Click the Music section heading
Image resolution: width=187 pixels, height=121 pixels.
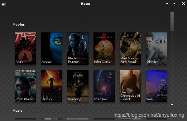(x=17, y=110)
